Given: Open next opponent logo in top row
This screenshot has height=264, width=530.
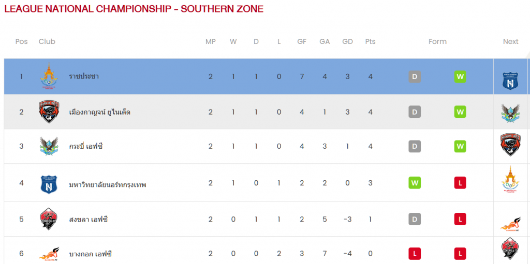Looking at the screenshot, I should 510,81.
